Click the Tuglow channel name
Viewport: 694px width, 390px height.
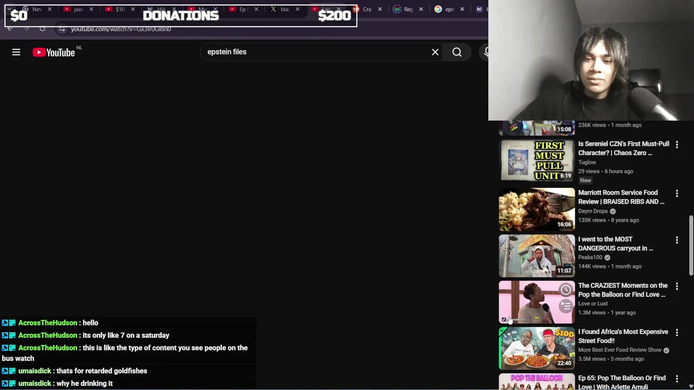pyautogui.click(x=587, y=162)
